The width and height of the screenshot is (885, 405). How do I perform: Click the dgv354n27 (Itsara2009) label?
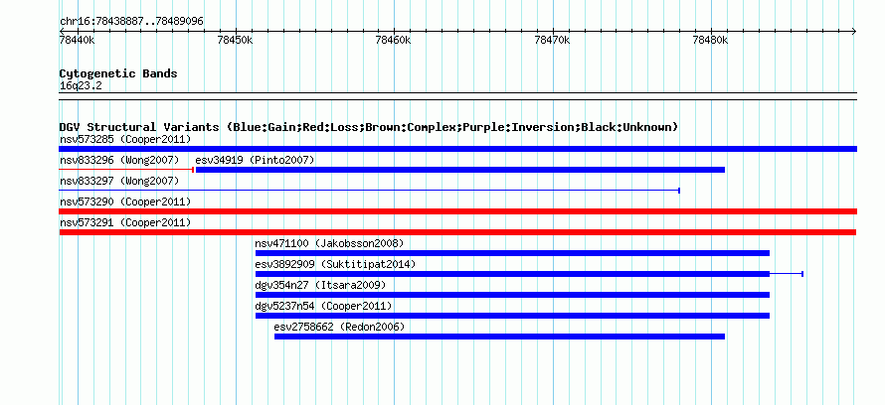click(x=320, y=285)
